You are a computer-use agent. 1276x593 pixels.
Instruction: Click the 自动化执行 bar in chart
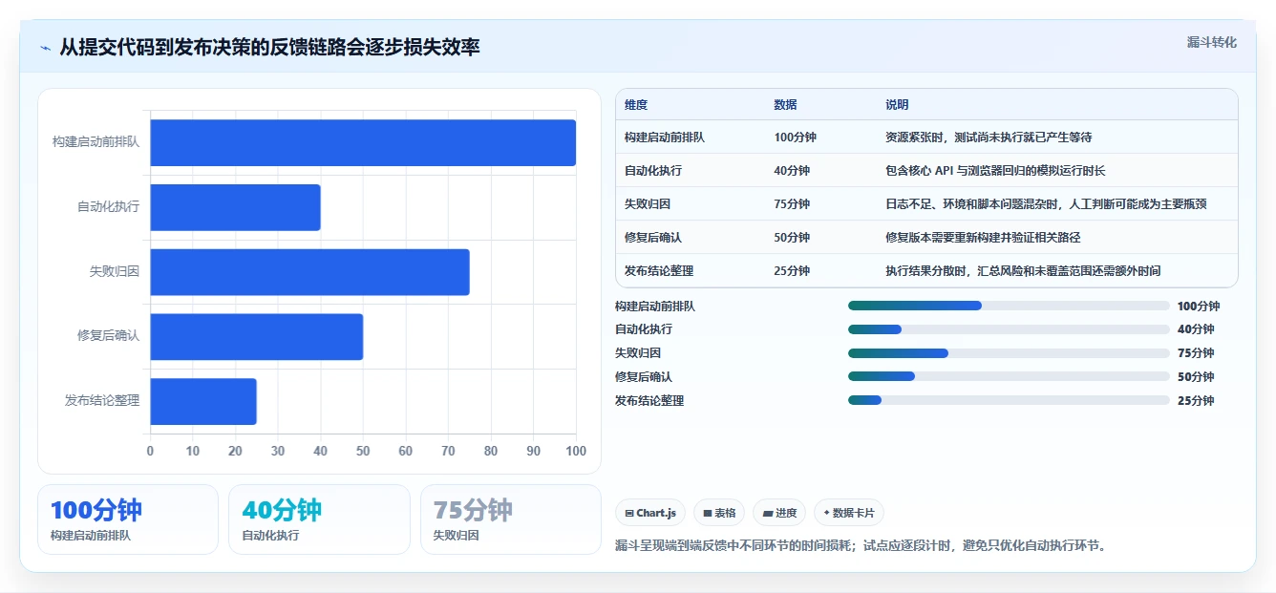pyautogui.click(x=235, y=207)
